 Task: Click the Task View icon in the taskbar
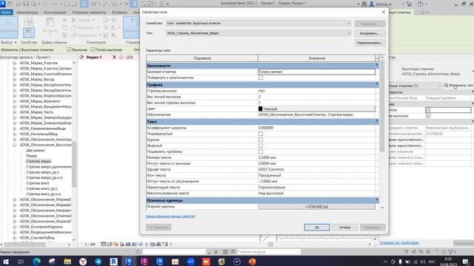[x=21, y=262]
